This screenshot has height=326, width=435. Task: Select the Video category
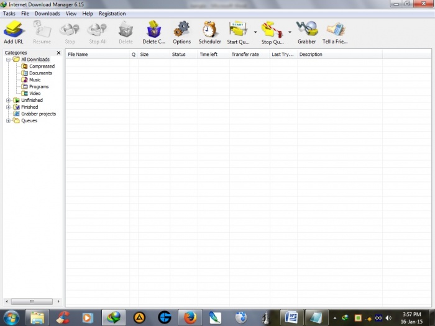pyautogui.click(x=35, y=93)
